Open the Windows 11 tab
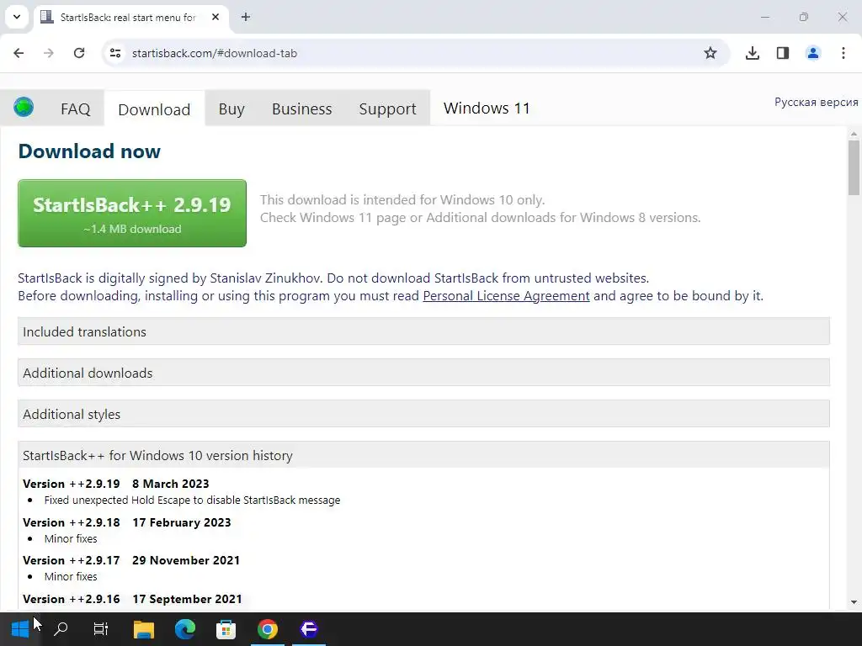Image resolution: width=862 pixels, height=646 pixels. point(487,109)
